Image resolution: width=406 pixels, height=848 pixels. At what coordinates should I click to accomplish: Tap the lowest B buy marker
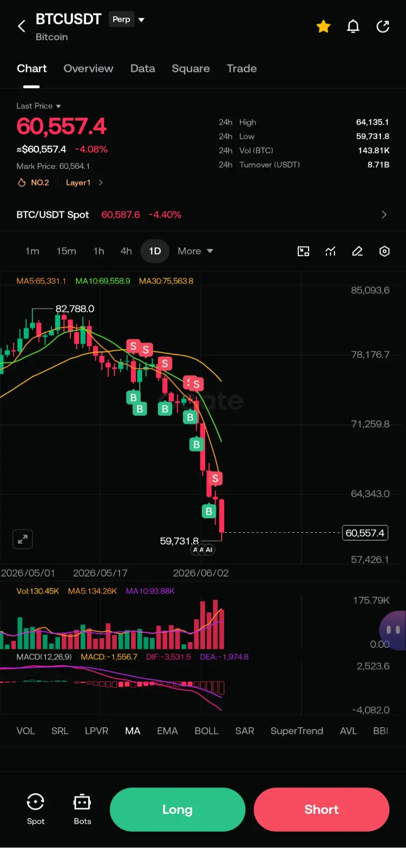pyautogui.click(x=209, y=511)
